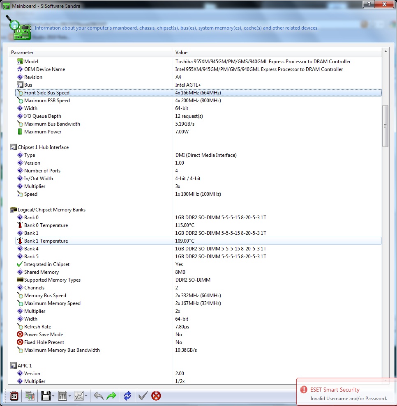Open the save icon's dropdown arrow

pos(53,396)
